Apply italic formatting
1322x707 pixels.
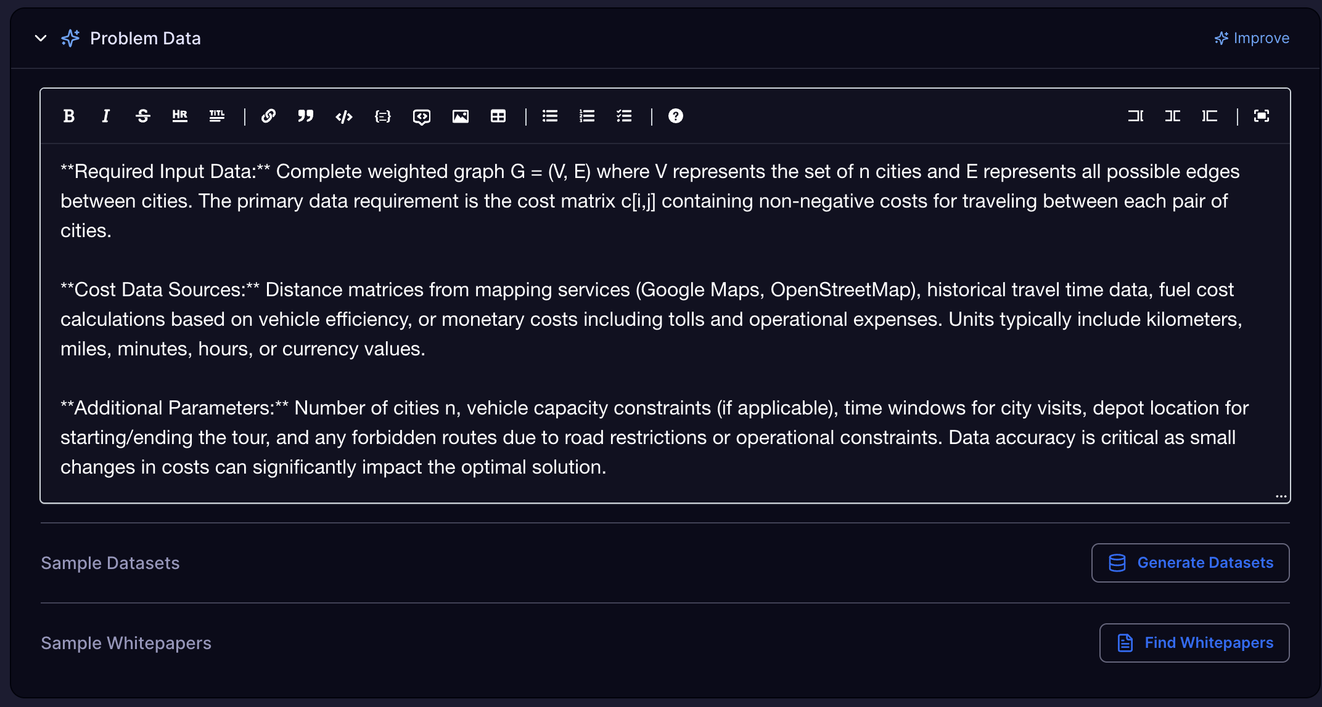coord(105,116)
